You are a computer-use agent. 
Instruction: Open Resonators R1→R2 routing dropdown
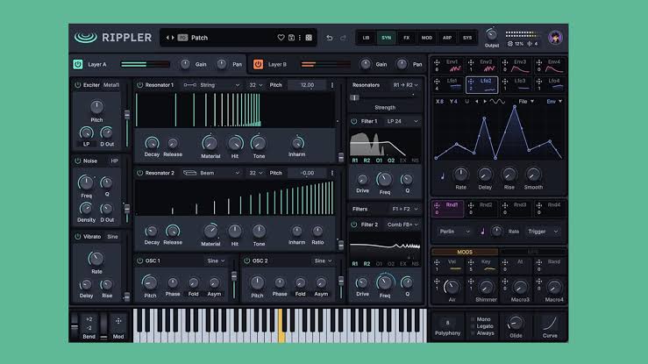[x=405, y=85]
